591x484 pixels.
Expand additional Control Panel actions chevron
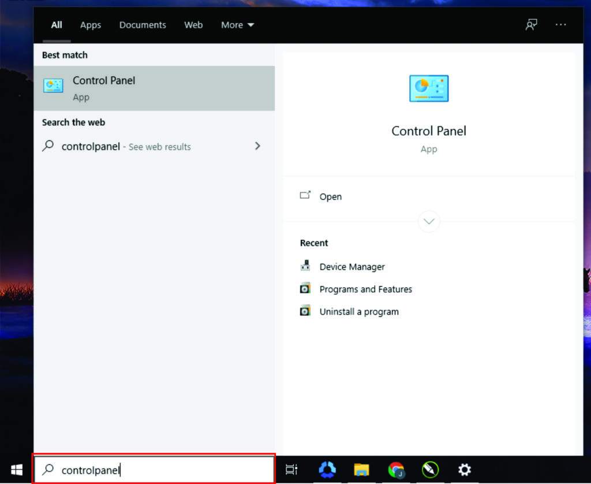(x=429, y=221)
